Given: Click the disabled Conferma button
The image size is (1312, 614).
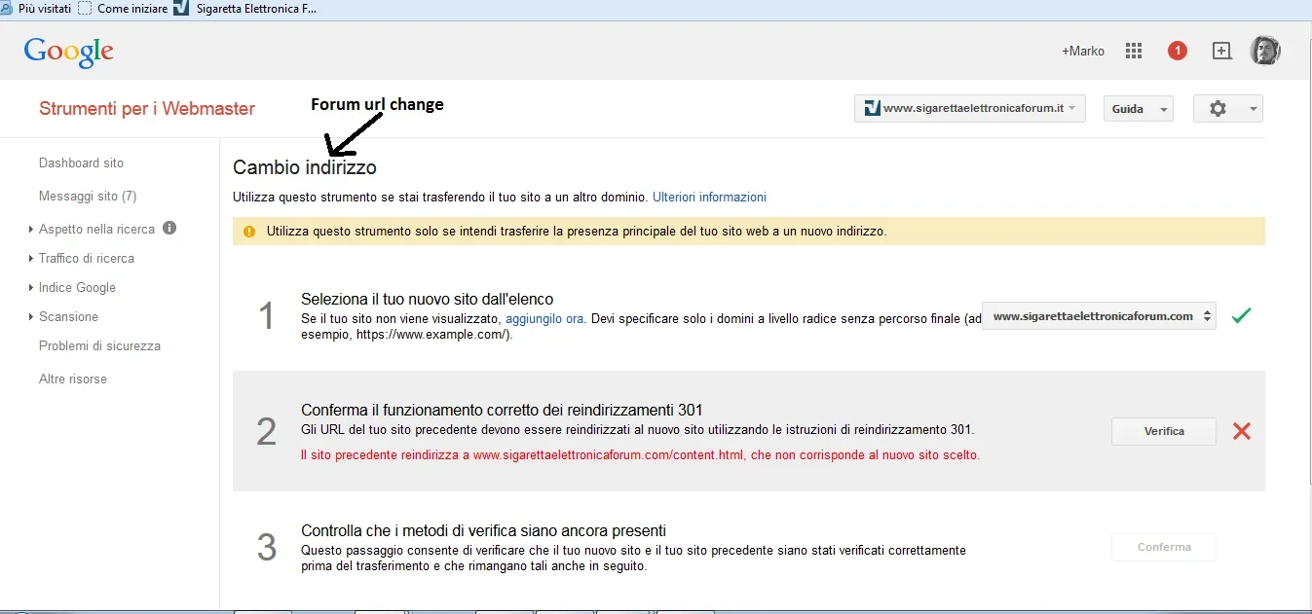Looking at the screenshot, I should pyautogui.click(x=1164, y=547).
